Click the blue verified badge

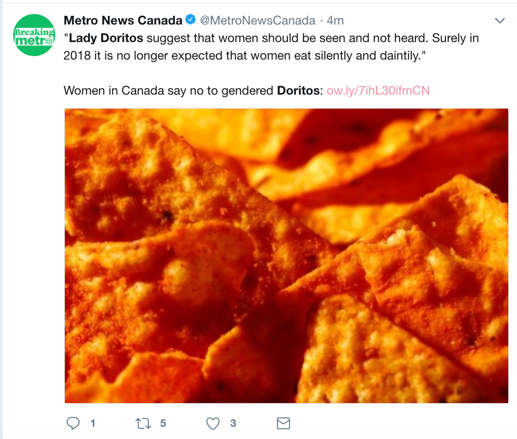click(190, 20)
